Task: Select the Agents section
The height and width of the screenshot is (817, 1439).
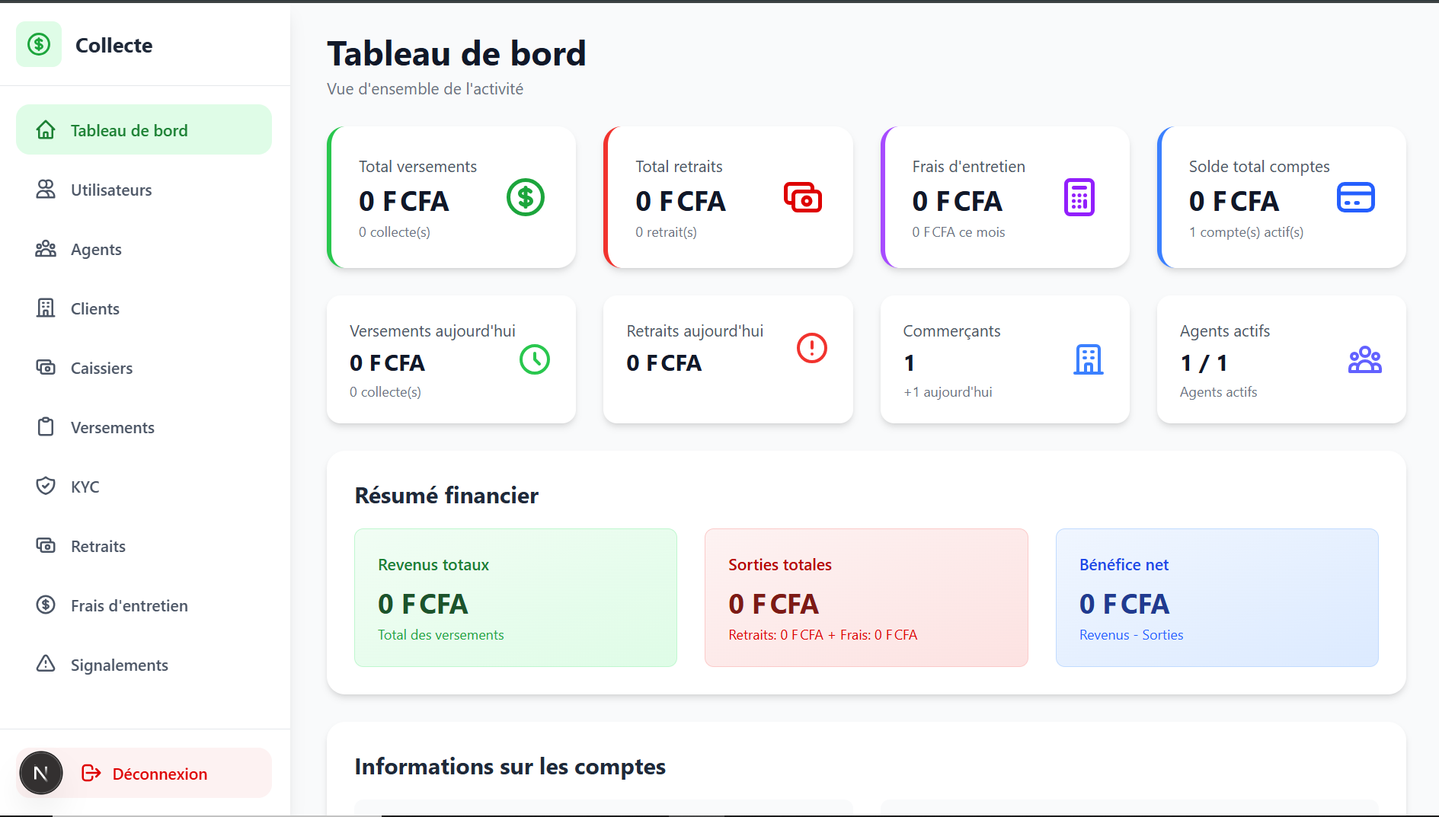Action: click(x=96, y=249)
